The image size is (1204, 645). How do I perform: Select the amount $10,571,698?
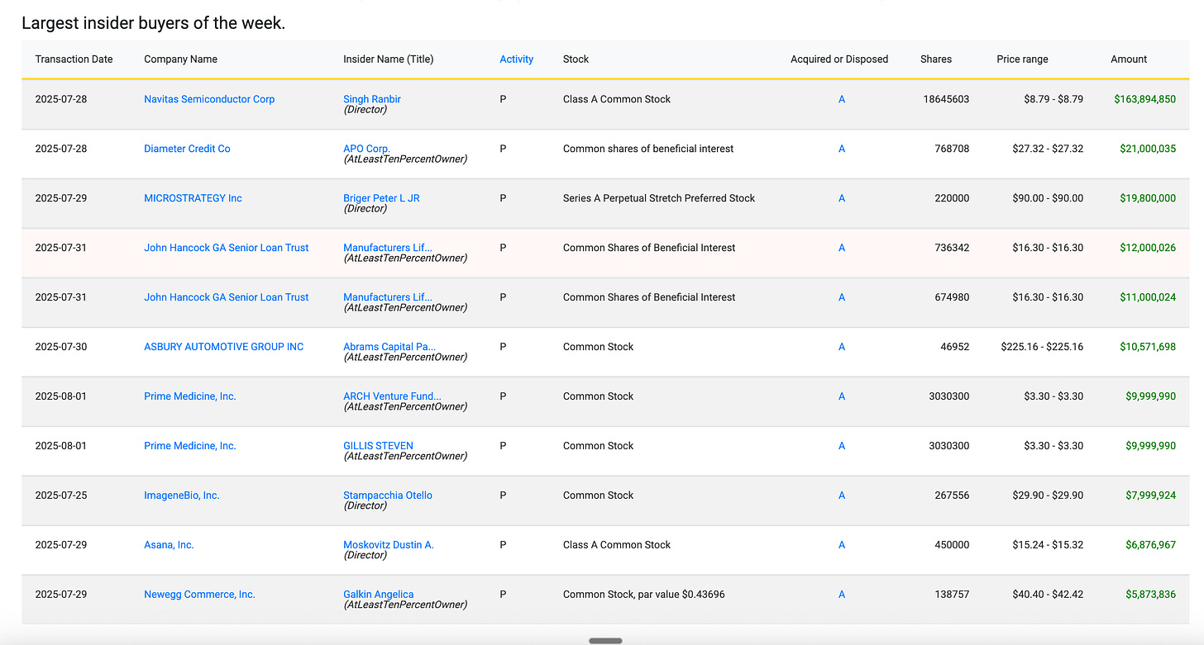1148,347
